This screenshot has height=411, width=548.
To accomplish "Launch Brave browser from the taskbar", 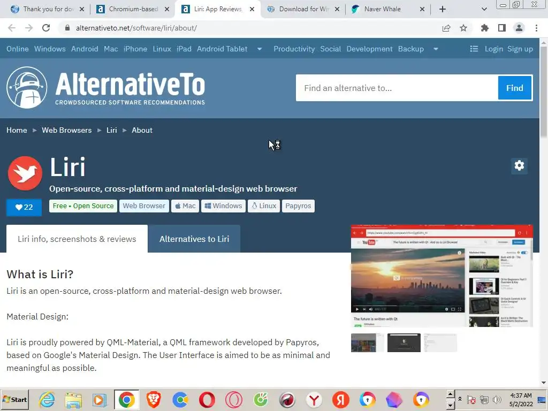I will click(154, 399).
